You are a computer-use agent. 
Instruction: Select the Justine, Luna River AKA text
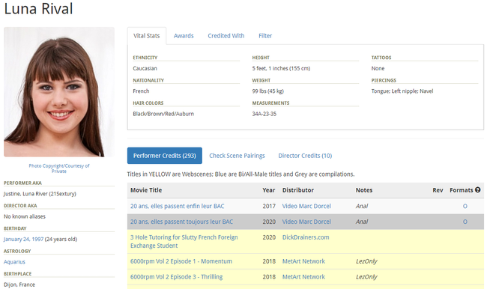point(40,194)
